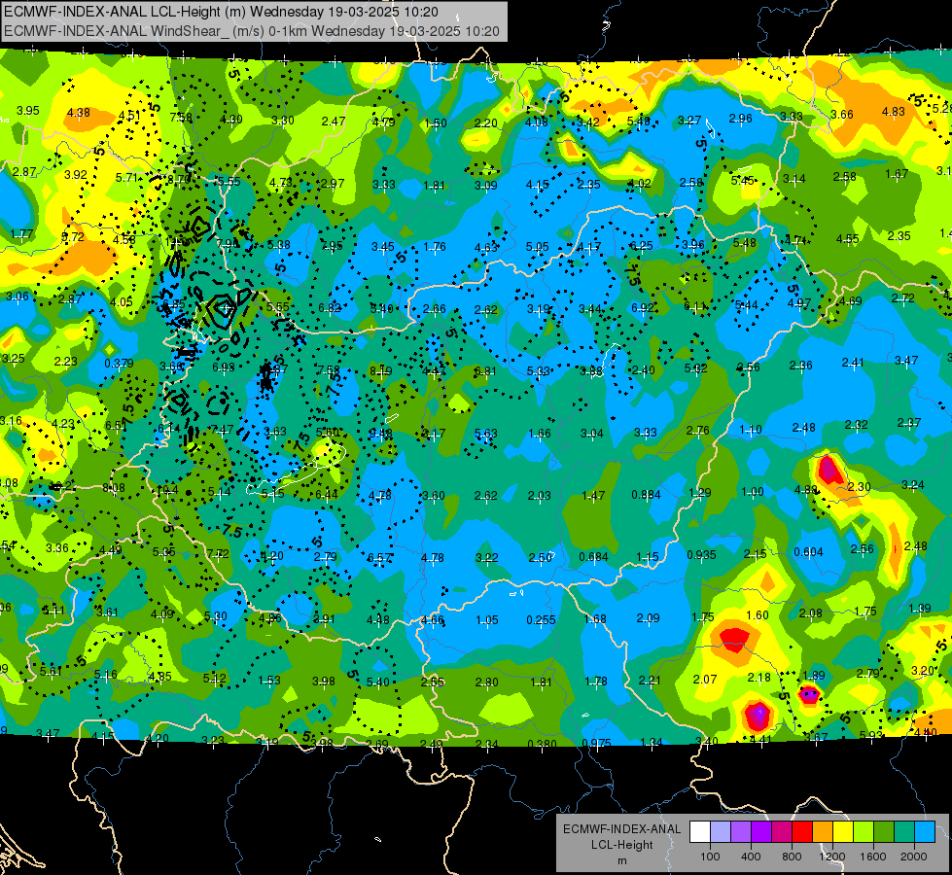The height and width of the screenshot is (875, 952).
Task: Click the orange legend color swatch
Action: point(823,832)
